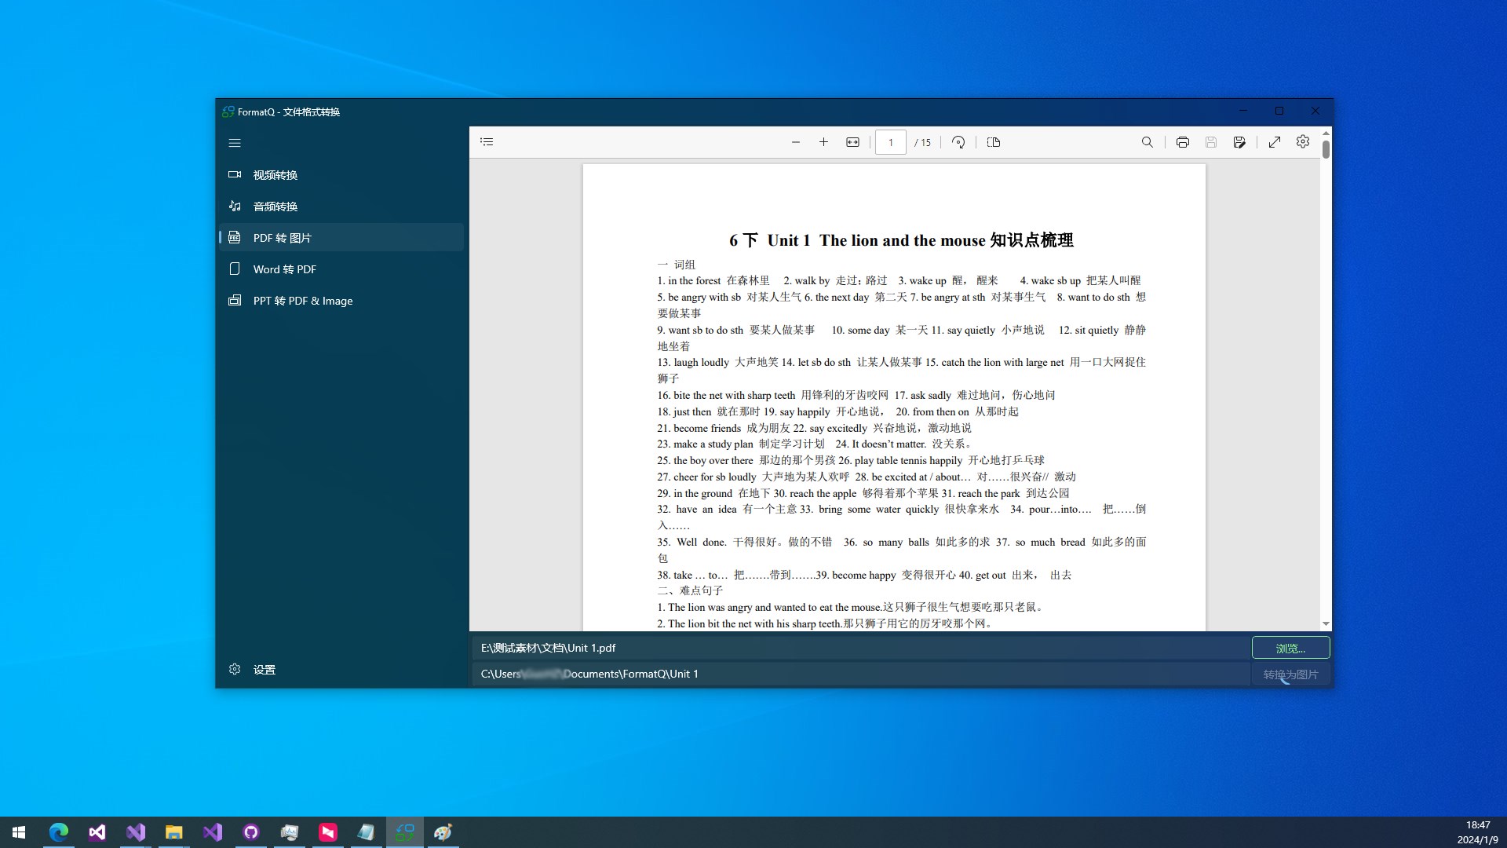Toggle the page view layout icon
Image resolution: width=1507 pixels, height=848 pixels.
pyautogui.click(x=994, y=142)
